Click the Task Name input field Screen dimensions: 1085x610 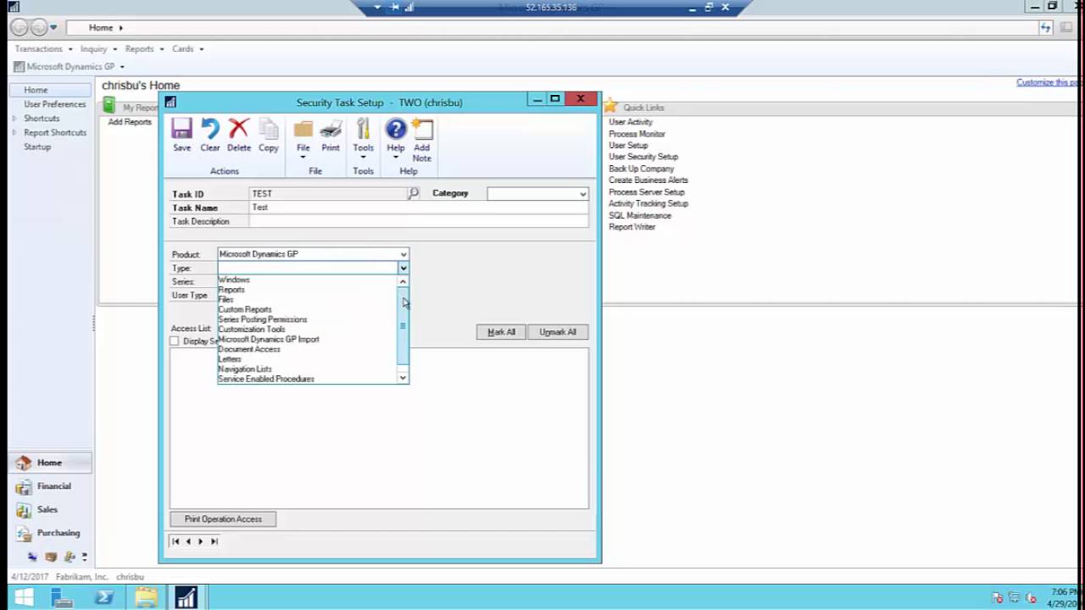coord(419,208)
